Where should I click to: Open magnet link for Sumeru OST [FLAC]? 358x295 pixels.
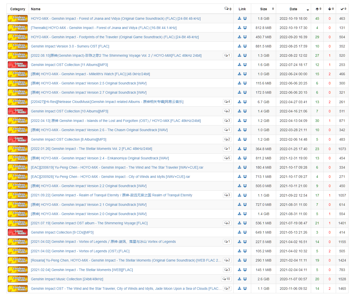click(x=245, y=46)
